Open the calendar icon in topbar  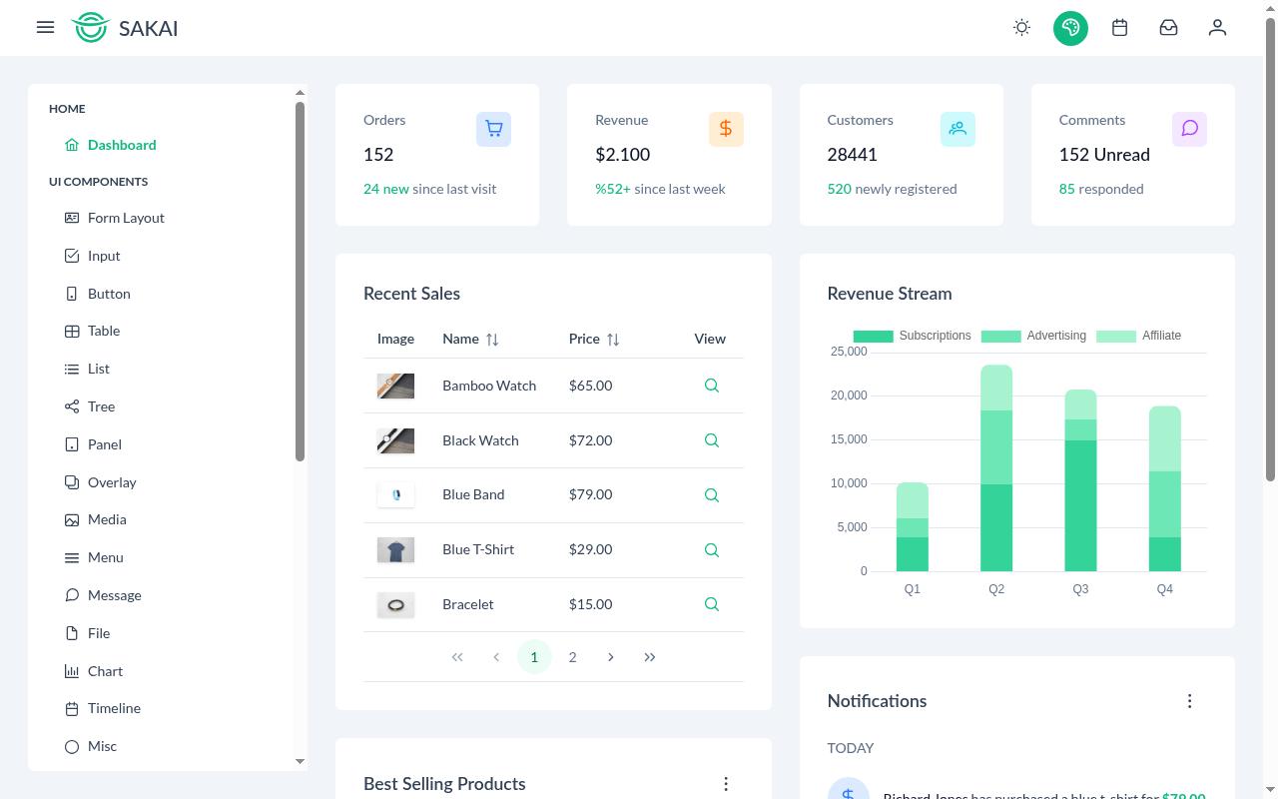1119,28
